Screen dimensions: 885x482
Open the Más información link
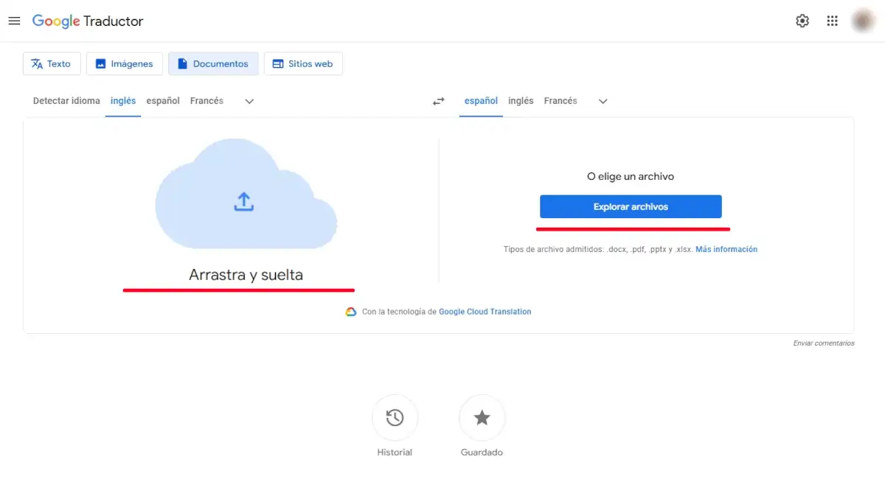coord(726,249)
